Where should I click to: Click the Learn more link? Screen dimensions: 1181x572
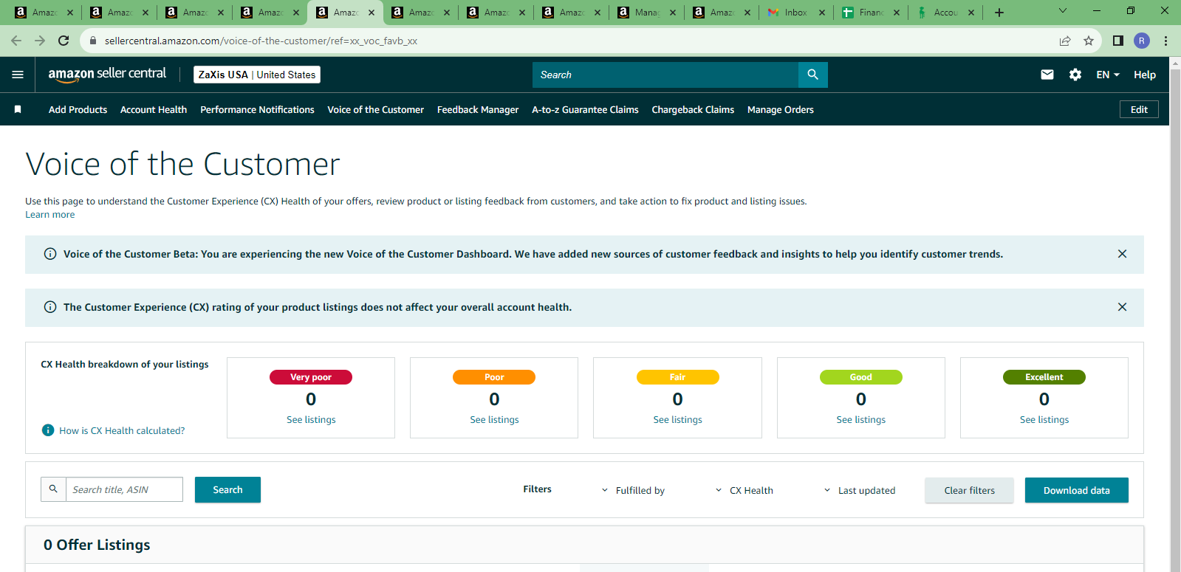click(x=49, y=215)
